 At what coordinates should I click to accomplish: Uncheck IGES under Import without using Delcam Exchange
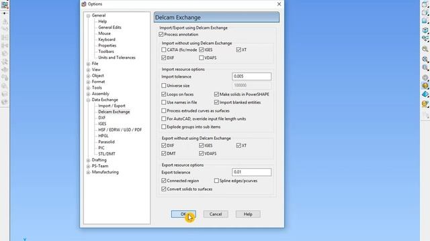[x=202, y=50]
